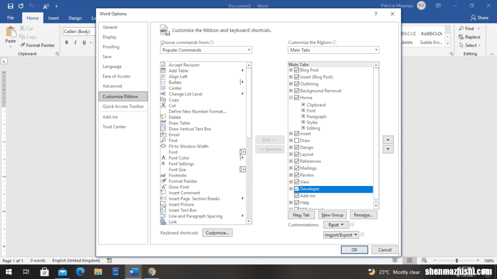Expand the Developer tab node
The width and height of the screenshot is (497, 279).
pos(291,189)
